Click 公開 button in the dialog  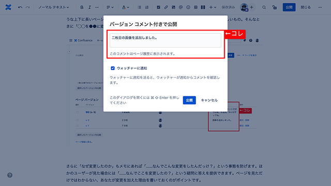coord(189,100)
